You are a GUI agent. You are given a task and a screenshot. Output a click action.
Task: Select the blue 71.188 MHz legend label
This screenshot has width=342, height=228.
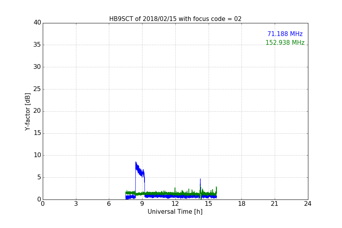coord(285,34)
